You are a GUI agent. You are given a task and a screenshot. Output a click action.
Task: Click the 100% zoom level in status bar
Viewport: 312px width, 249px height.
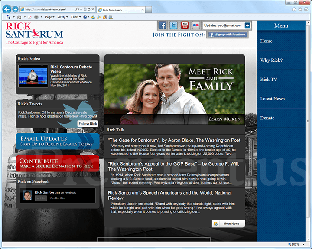(295, 244)
